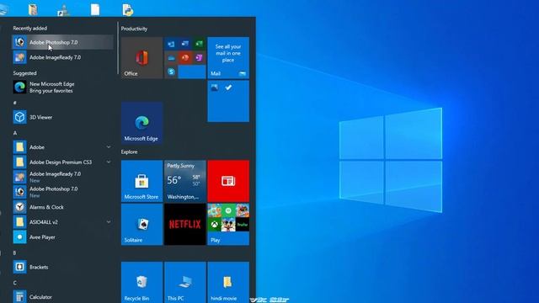Expand the Adobe Design Premium CS3 chevron

(109, 162)
